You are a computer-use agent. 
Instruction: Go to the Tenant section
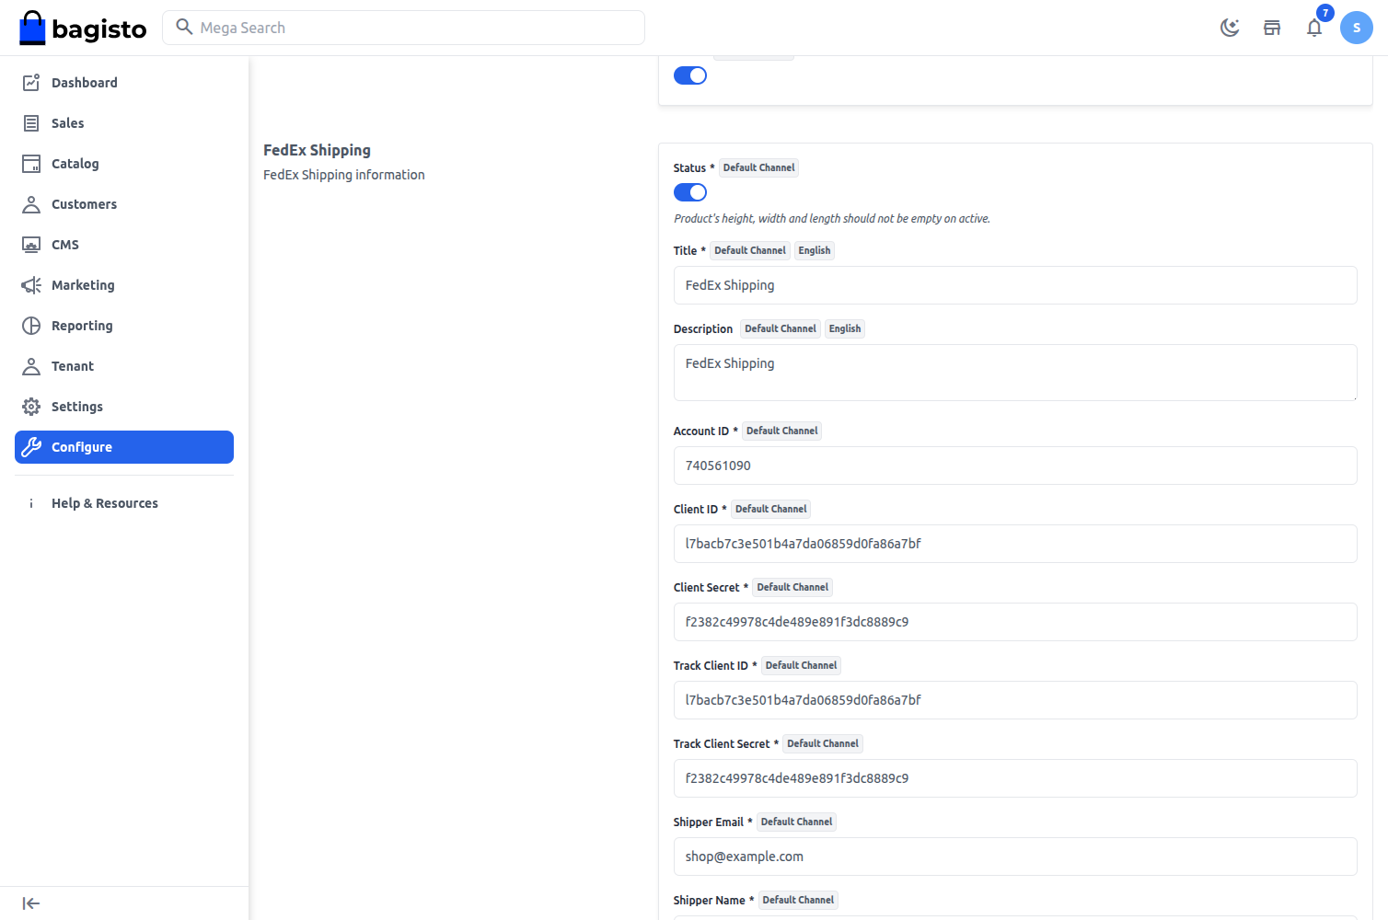pos(124,366)
